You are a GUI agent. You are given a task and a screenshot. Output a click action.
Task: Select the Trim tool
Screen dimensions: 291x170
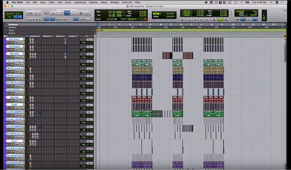(x=60, y=13)
